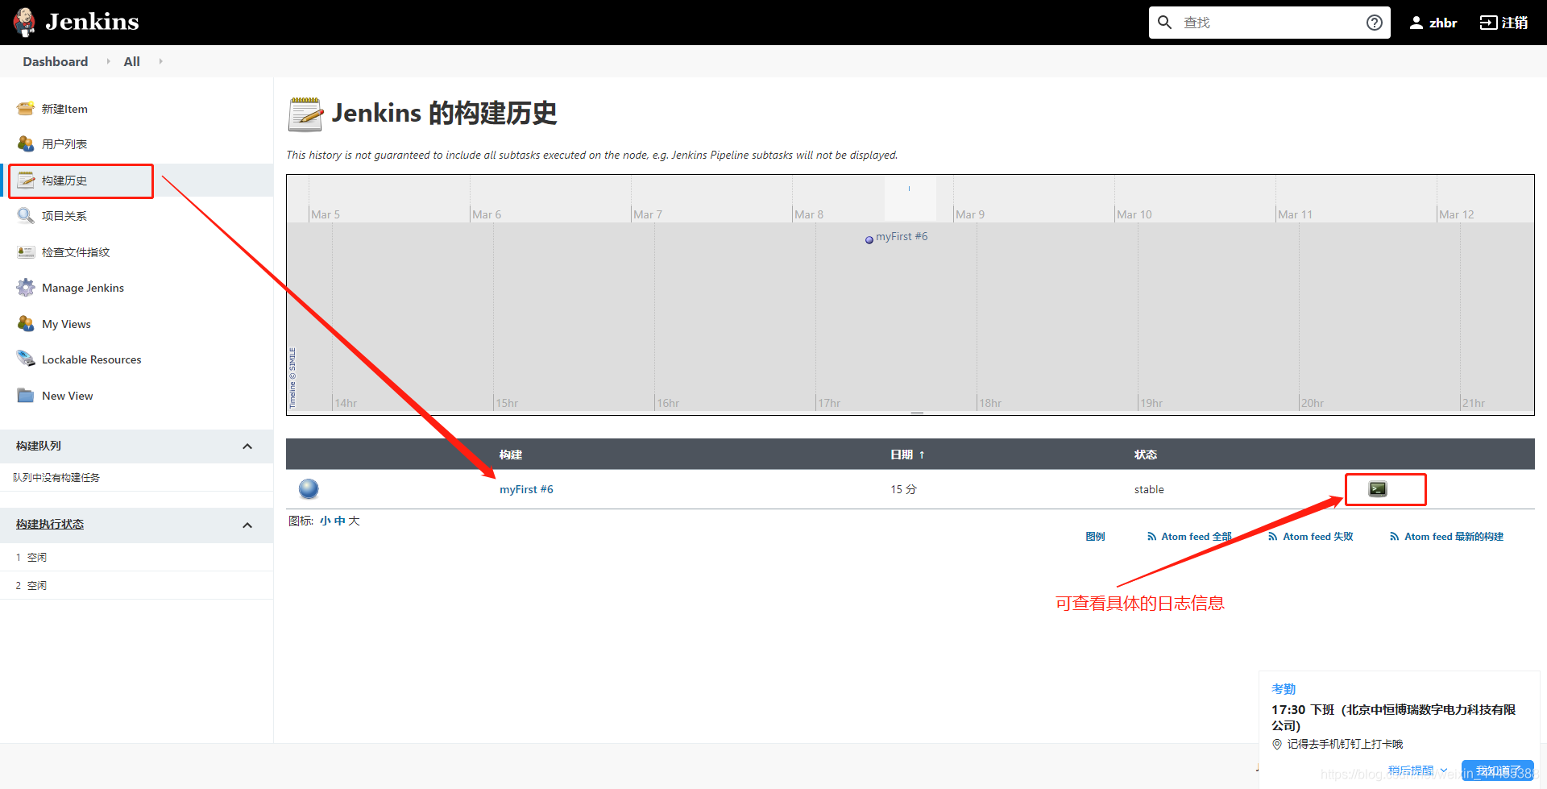The image size is (1547, 789).
Task: Click the Jenkins title text in header
Action: coord(92,22)
